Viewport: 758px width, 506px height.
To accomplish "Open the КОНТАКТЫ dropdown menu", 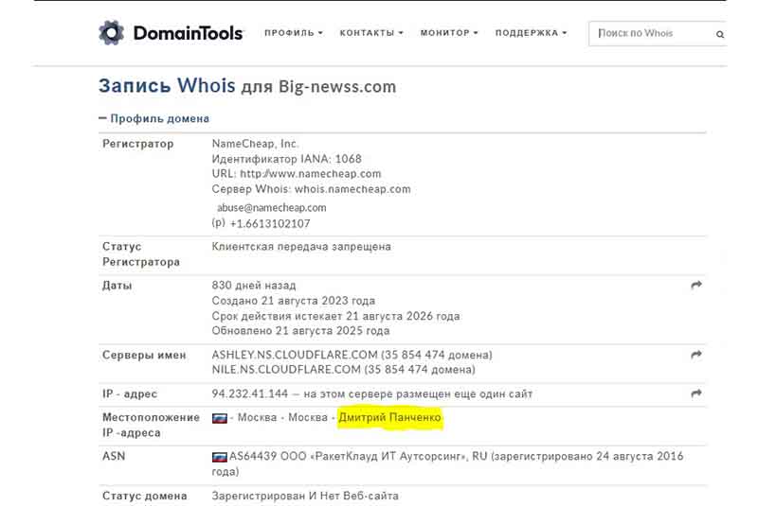I will tap(371, 33).
